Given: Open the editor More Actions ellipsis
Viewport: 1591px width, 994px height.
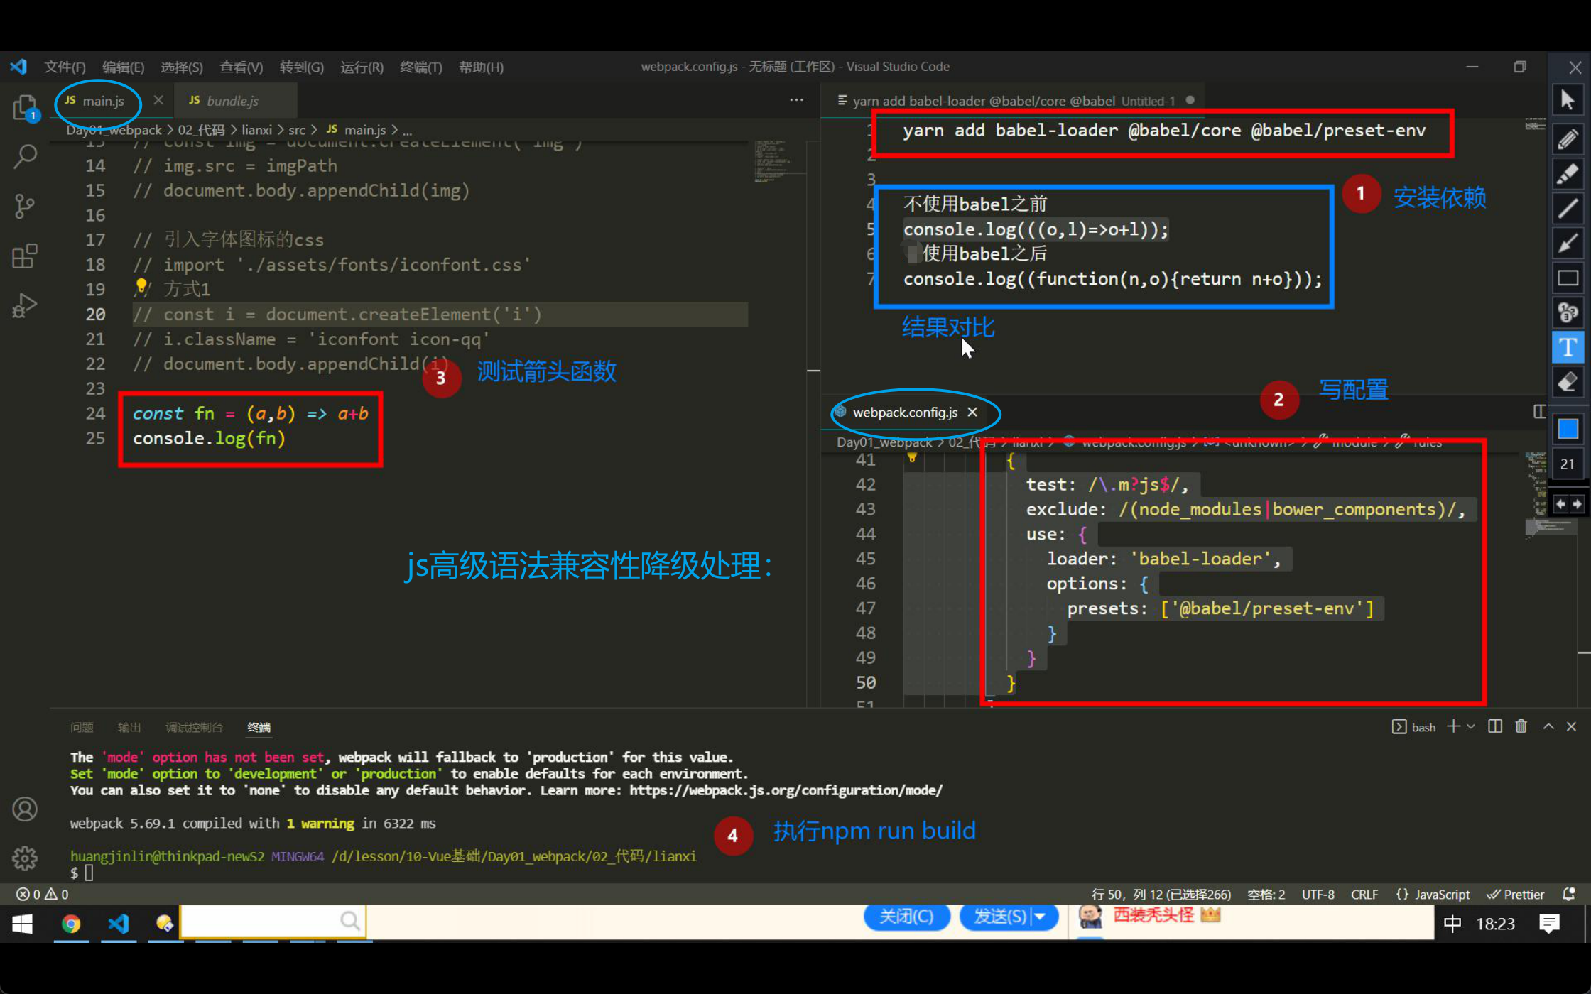Looking at the screenshot, I should (x=797, y=100).
